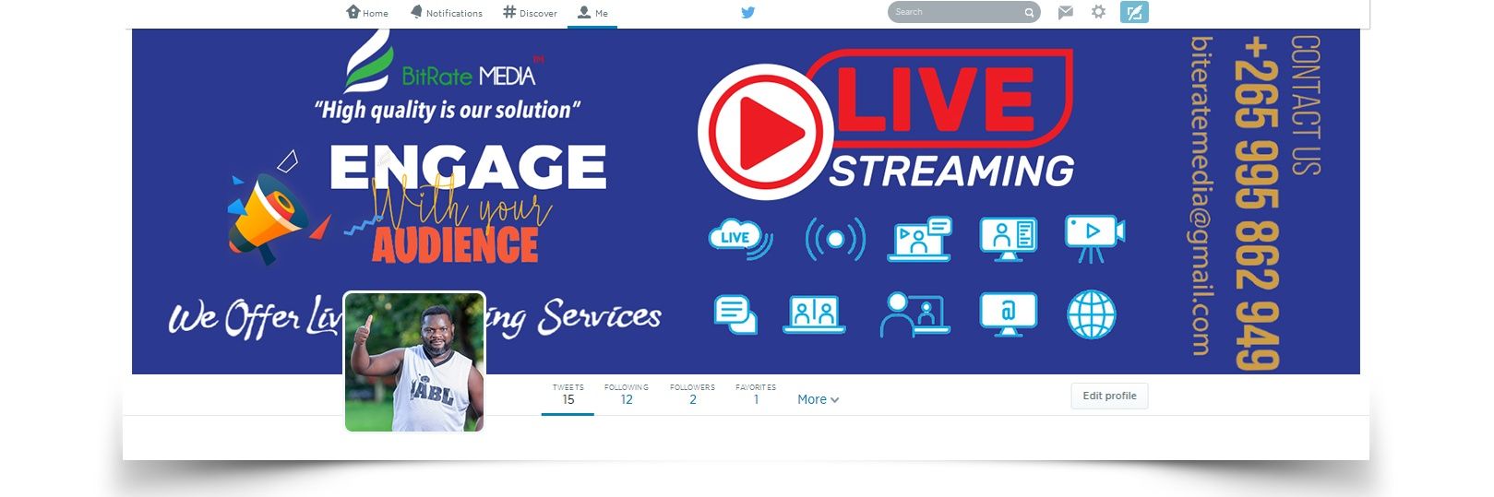Click the Notifications bell icon
Screen dimensions: 1494x497
pos(416,12)
